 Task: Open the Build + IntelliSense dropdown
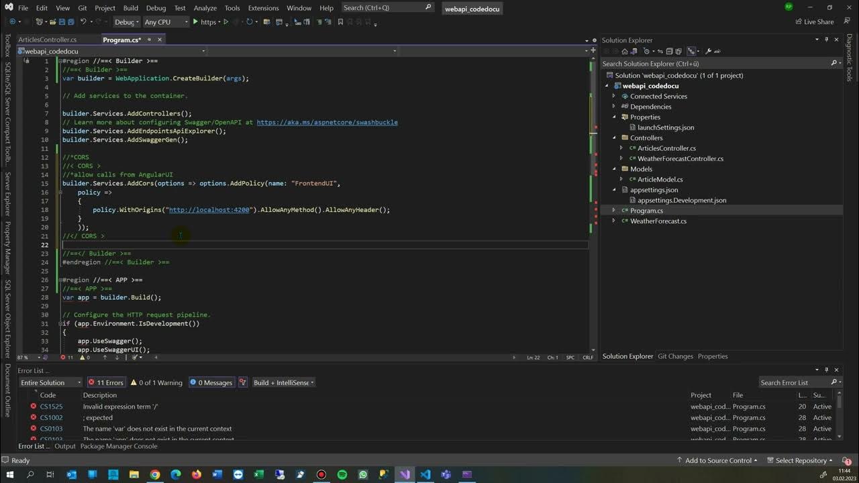tap(283, 382)
